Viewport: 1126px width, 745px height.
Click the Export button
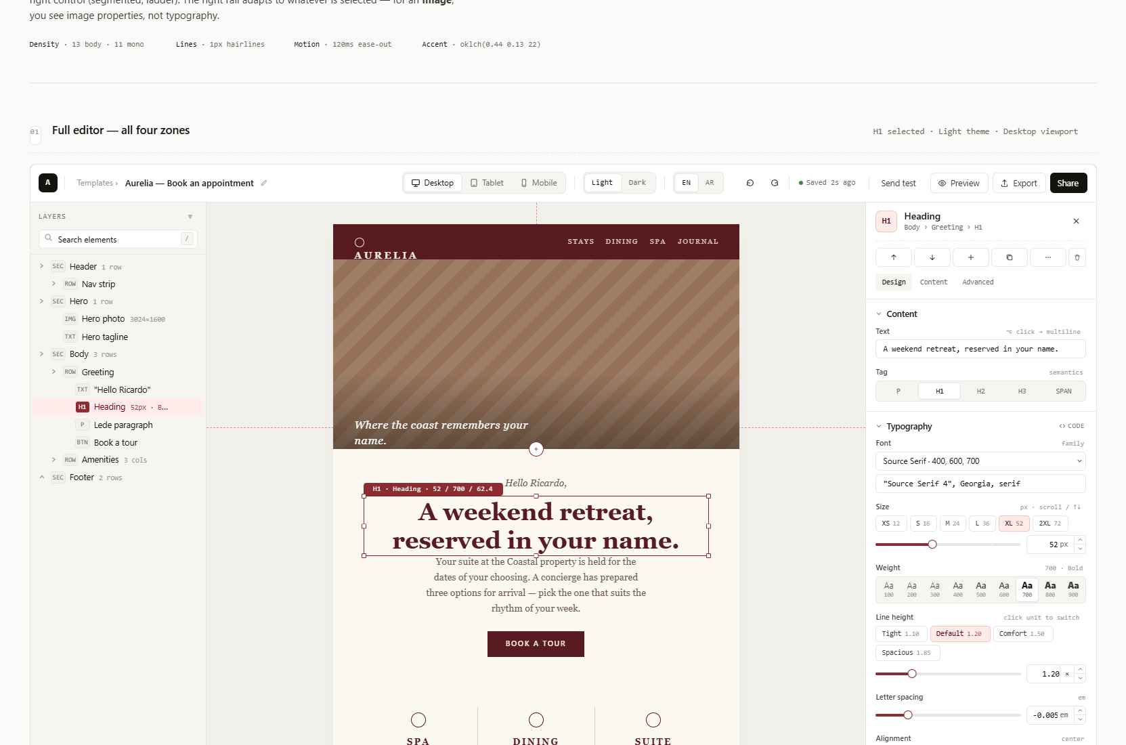tap(1018, 184)
